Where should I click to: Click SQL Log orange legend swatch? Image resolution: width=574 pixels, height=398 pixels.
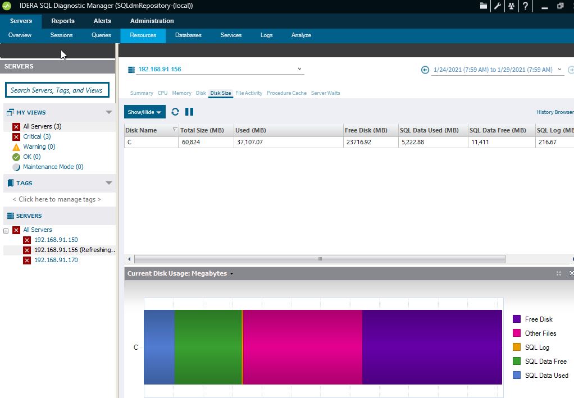tap(517, 347)
